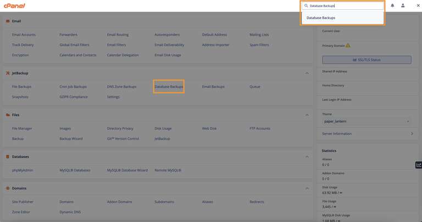Open Redirects

tap(257, 202)
